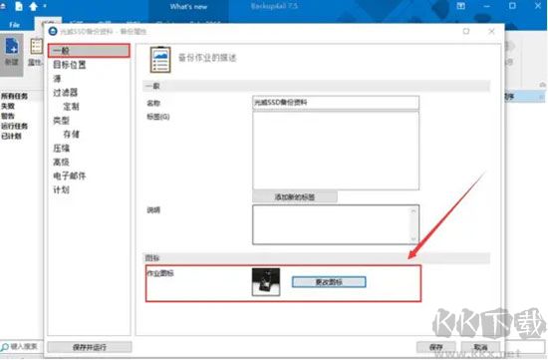
Task: Select the 存储 sub-item under 类型
Action: (x=72, y=134)
